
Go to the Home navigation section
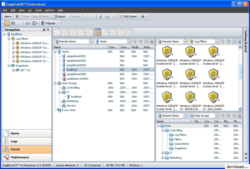(27, 133)
